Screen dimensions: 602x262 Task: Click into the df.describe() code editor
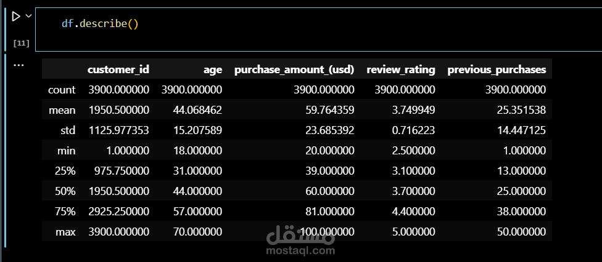coord(318,31)
